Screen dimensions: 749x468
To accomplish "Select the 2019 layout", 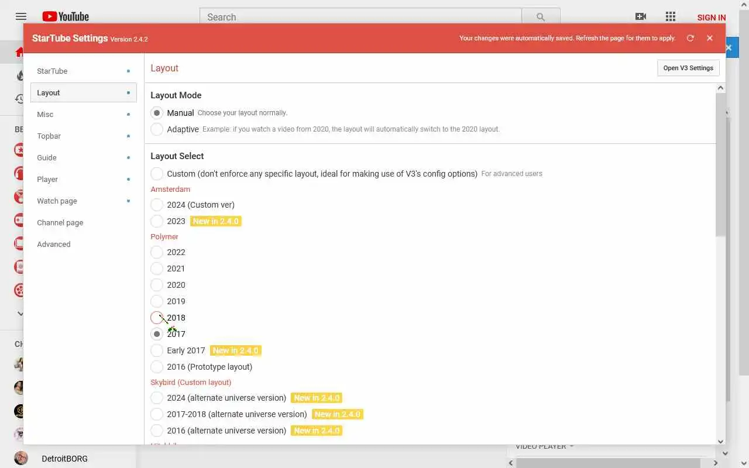I will [157, 301].
